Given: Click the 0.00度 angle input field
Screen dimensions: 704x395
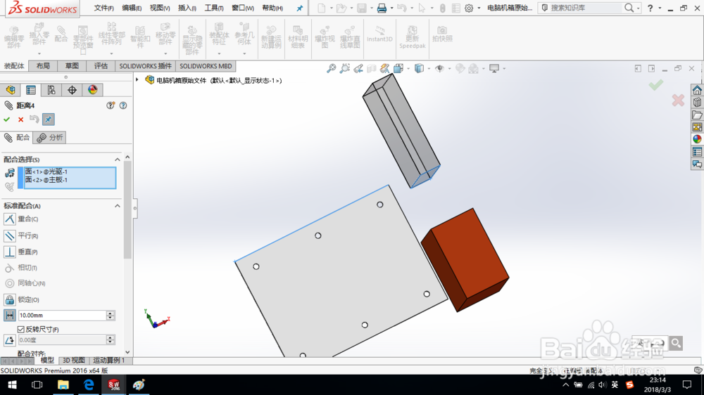Looking at the screenshot, I should pos(62,340).
